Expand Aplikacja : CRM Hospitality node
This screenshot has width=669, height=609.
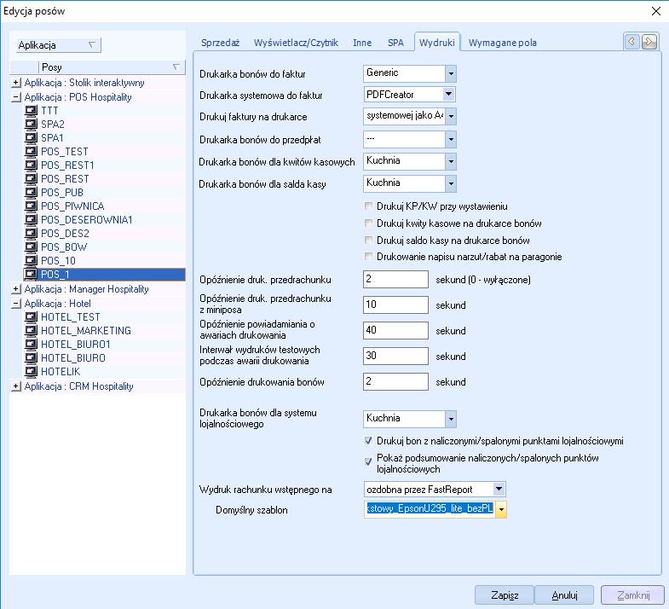16,386
